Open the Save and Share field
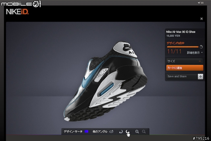This screenshot has width=211, height=141. click(182, 76)
